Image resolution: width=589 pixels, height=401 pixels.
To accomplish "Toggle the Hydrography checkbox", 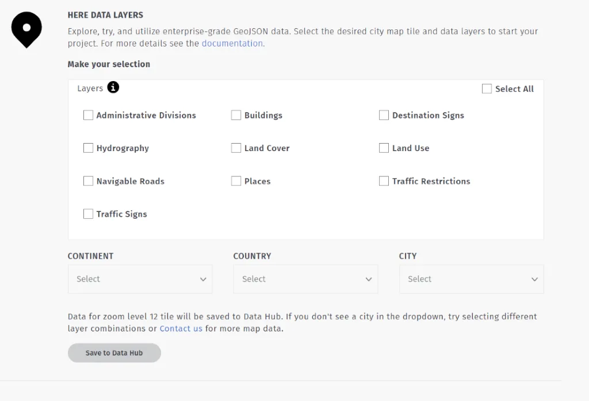I will (88, 148).
